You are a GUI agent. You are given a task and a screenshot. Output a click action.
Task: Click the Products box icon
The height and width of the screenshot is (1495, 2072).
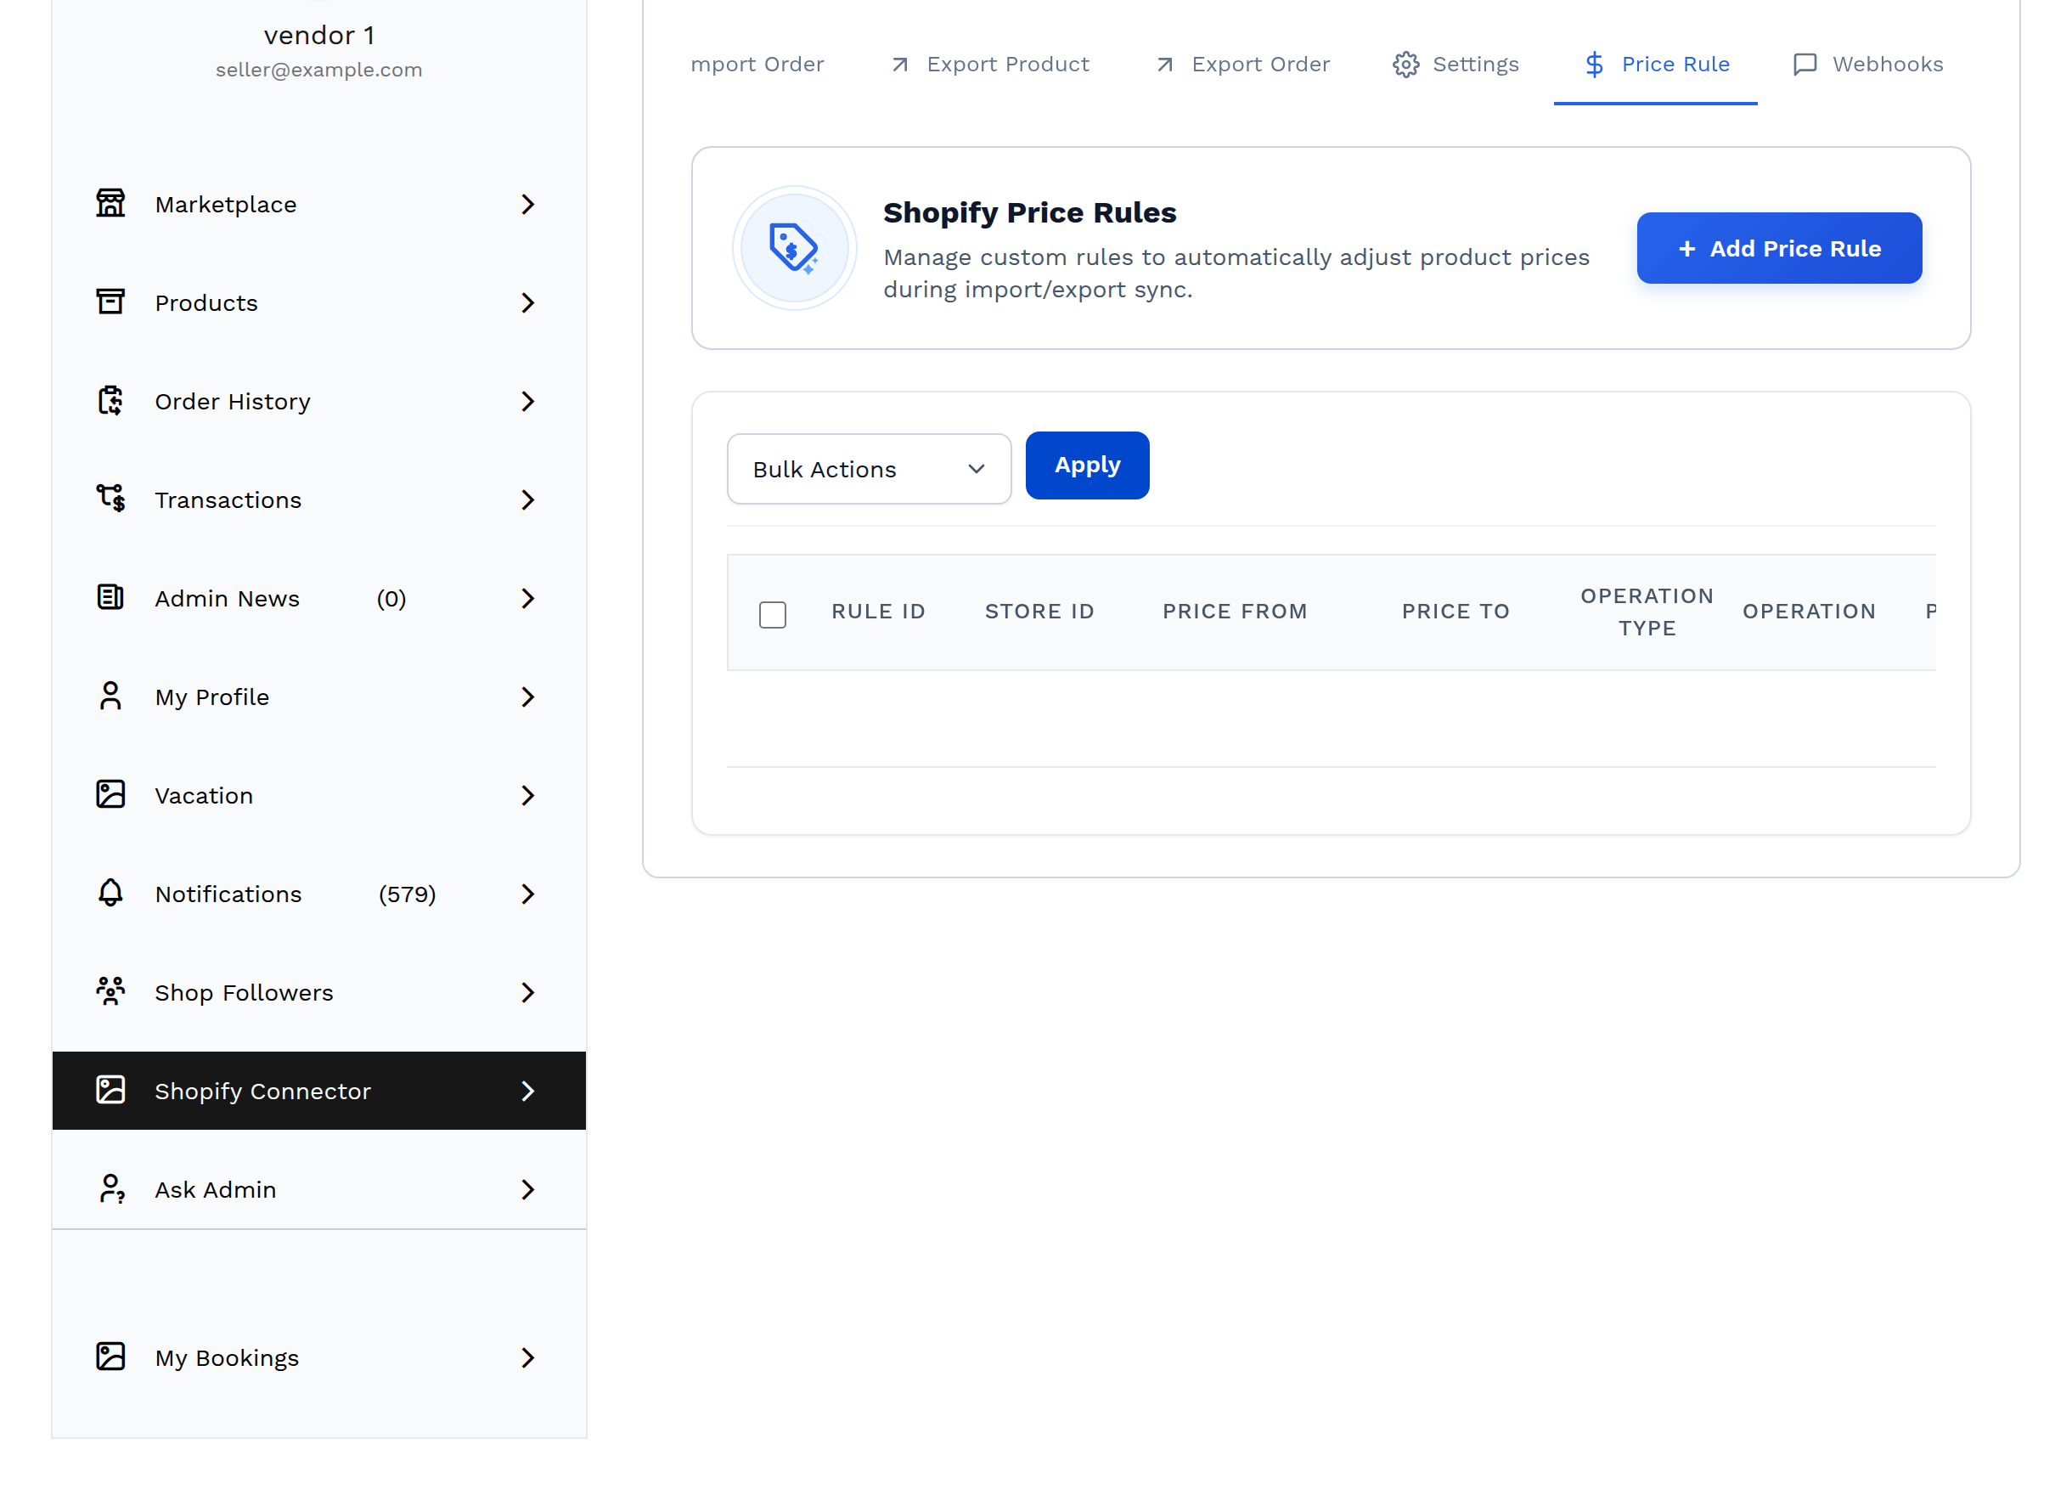click(110, 302)
